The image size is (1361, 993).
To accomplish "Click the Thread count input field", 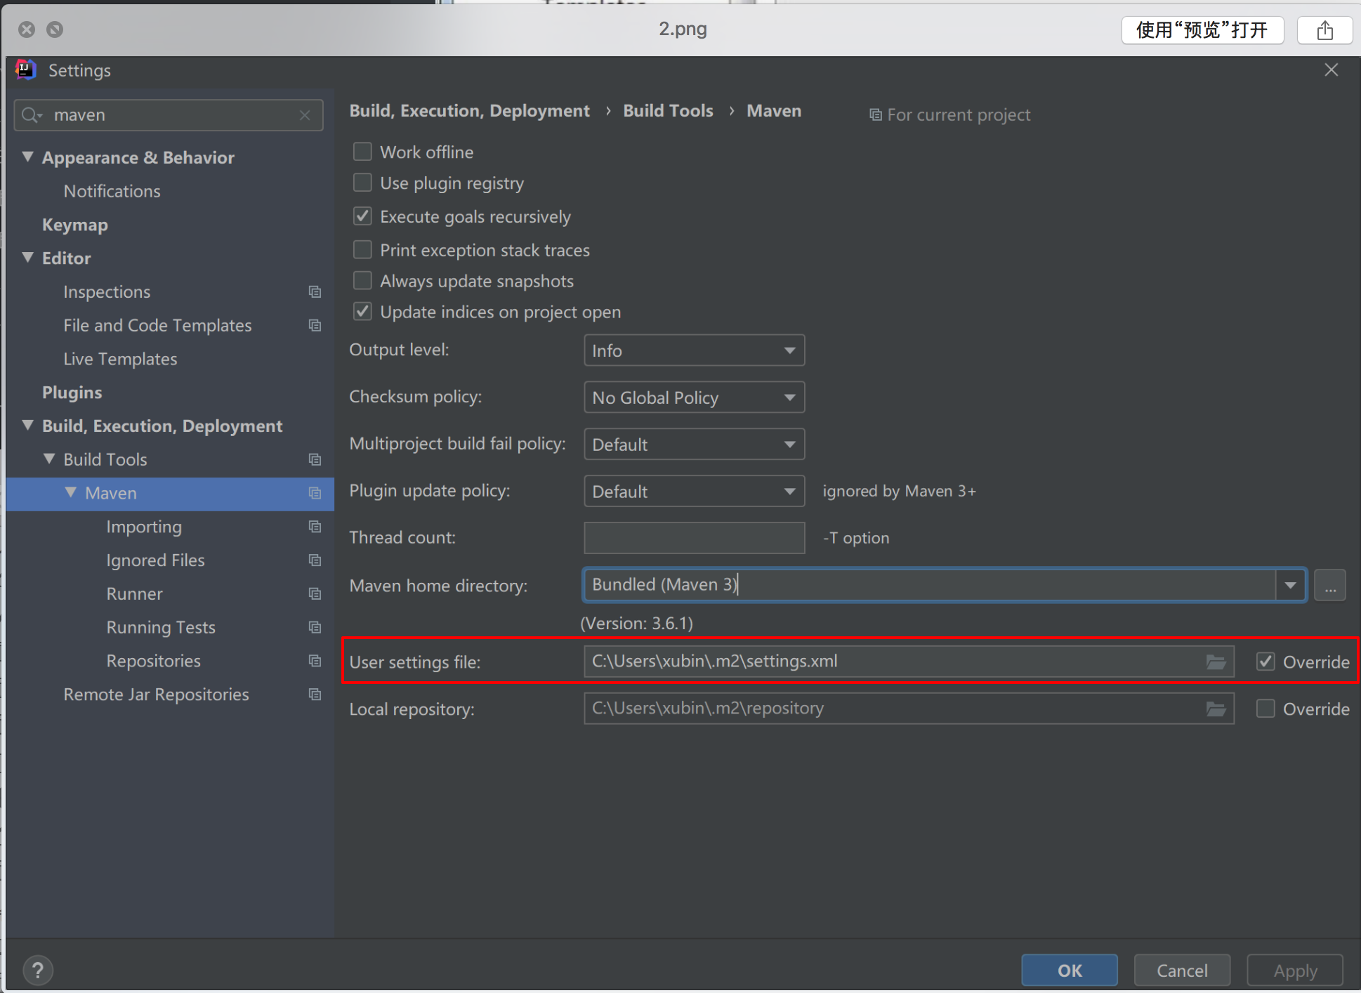I will (x=694, y=538).
